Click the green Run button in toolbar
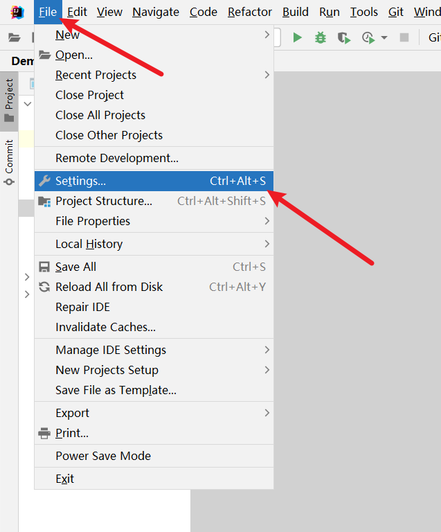The height and width of the screenshot is (532, 441). [297, 37]
